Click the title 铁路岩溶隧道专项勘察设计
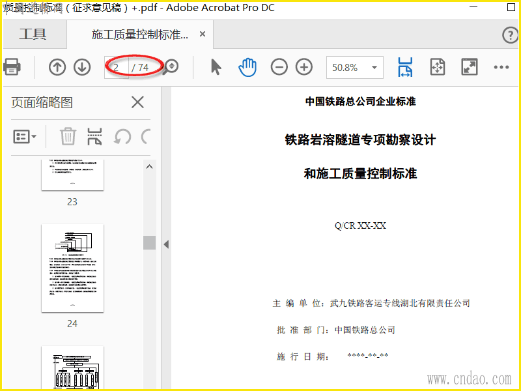The height and width of the screenshot is (391, 521). point(360,139)
